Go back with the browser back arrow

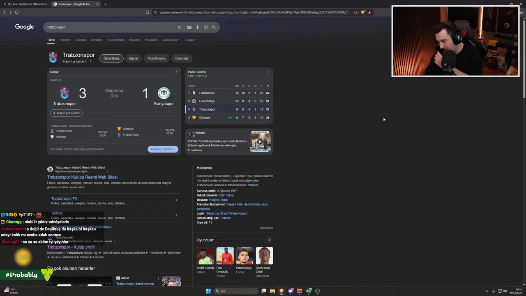pyautogui.click(x=5, y=12)
